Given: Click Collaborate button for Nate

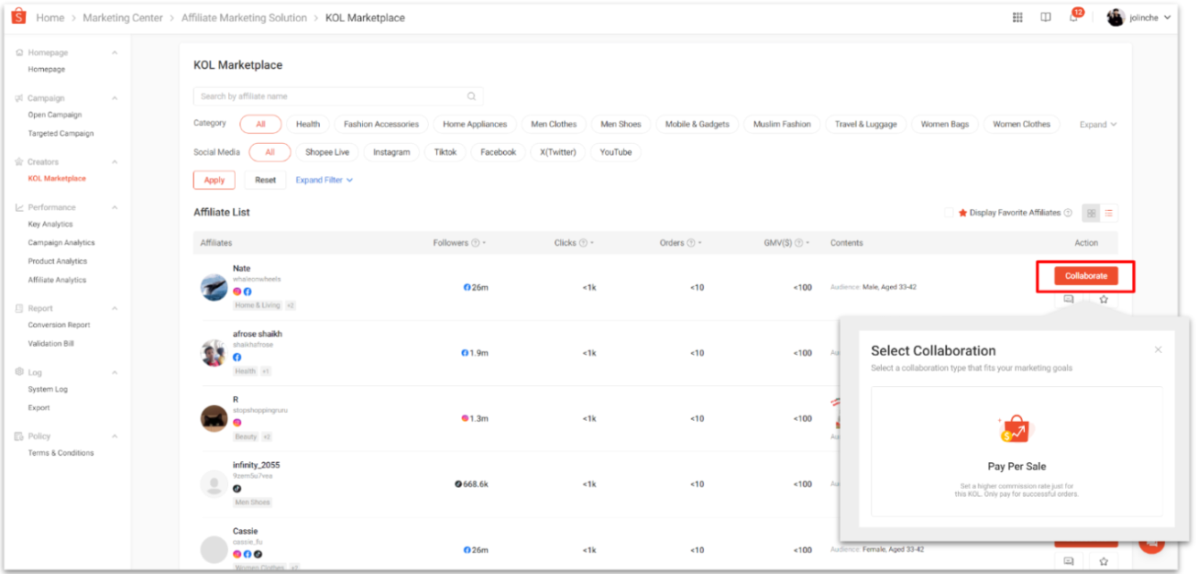Looking at the screenshot, I should tap(1085, 276).
